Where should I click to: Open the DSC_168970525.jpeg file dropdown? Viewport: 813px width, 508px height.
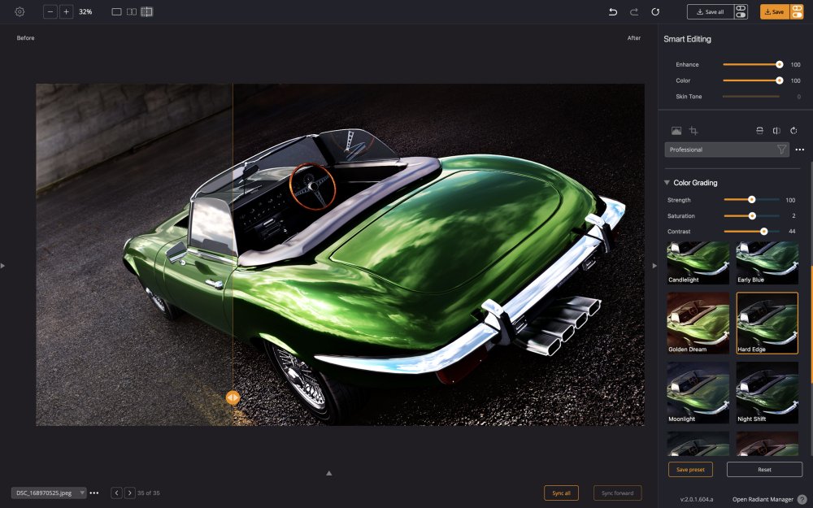[x=49, y=493]
